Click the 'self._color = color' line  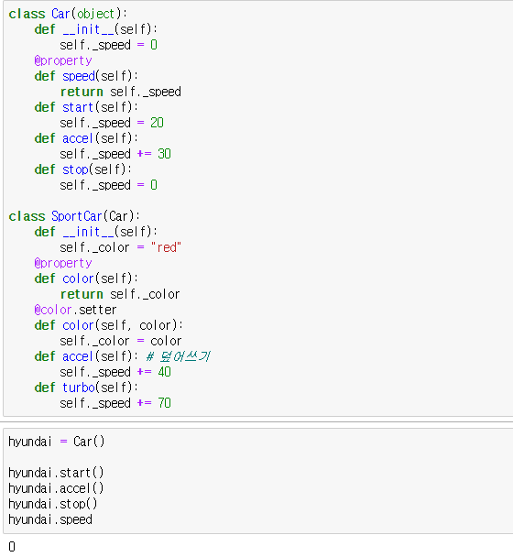120,341
